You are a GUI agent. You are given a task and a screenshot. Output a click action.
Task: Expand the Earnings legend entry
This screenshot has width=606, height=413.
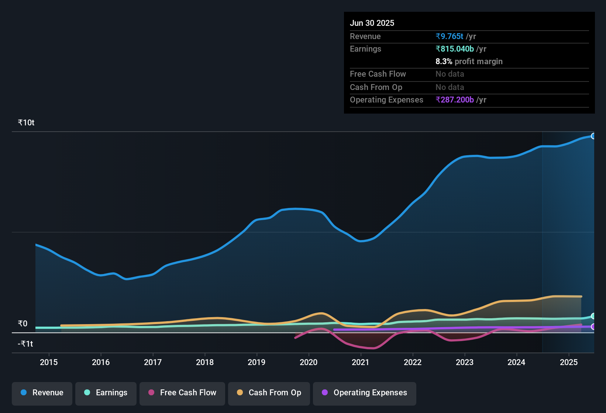tap(106, 393)
